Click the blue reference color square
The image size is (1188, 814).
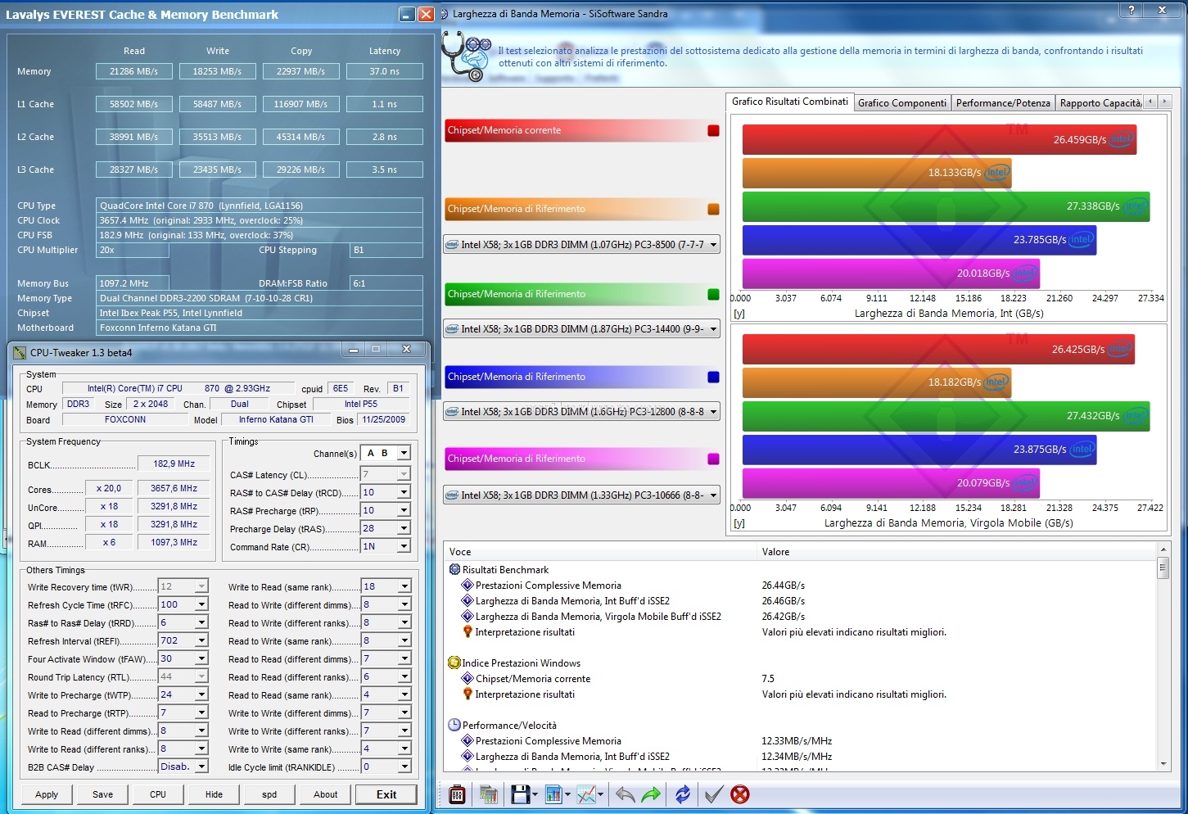713,377
